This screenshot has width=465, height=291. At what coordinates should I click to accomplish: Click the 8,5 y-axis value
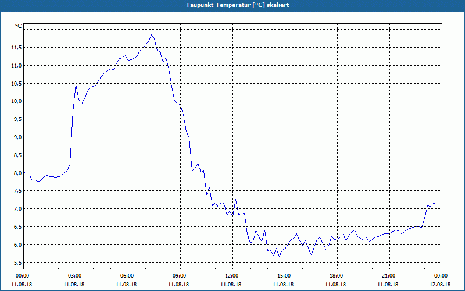coord(17,155)
